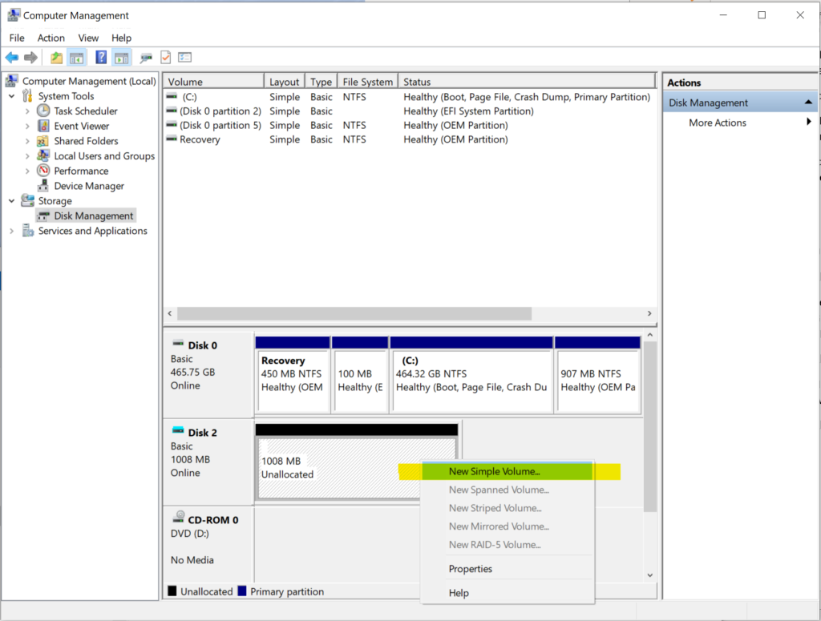
Task: Click the blue Help question mark icon
Action: click(x=101, y=58)
